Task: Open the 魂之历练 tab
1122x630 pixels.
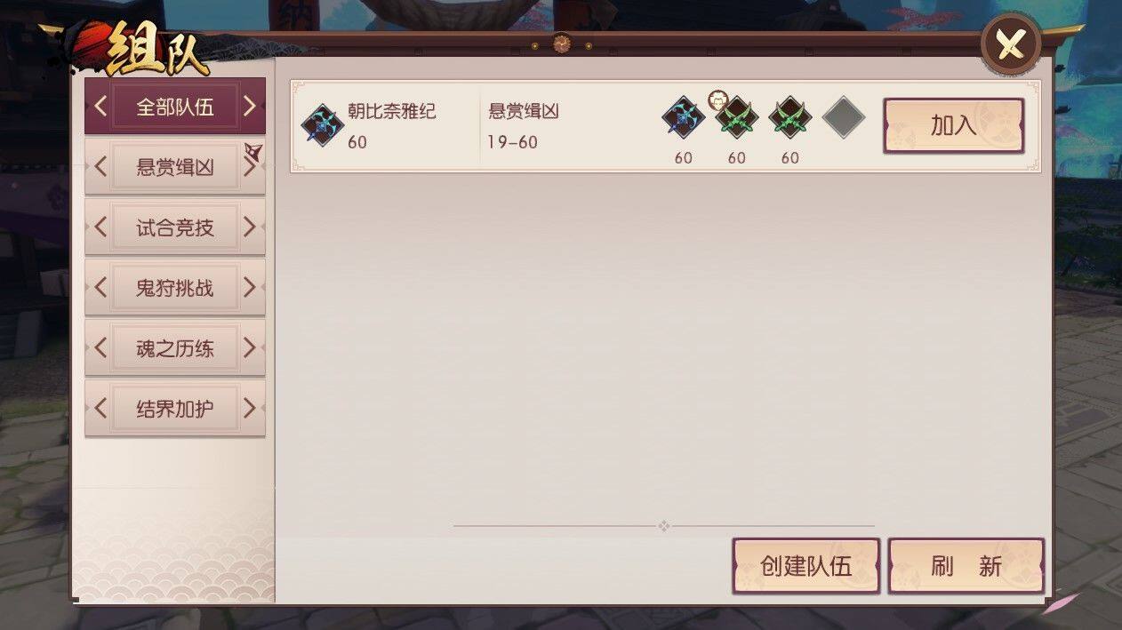Action: (175, 348)
